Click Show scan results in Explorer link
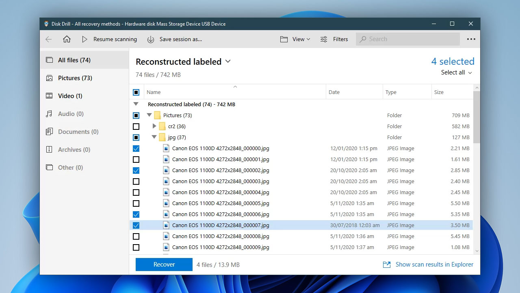The height and width of the screenshot is (293, 520). click(434, 265)
